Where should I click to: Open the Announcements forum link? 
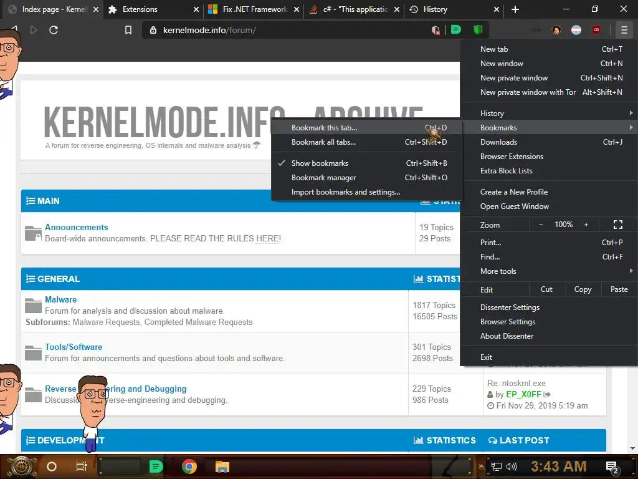coord(77,227)
